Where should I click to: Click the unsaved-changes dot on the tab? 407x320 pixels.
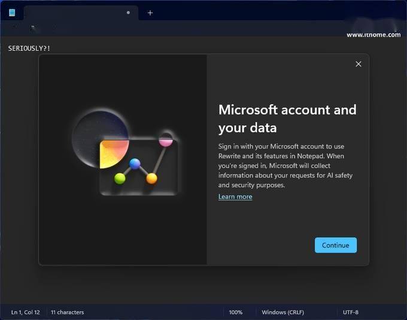click(x=128, y=13)
